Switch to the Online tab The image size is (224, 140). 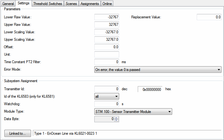[107, 4]
